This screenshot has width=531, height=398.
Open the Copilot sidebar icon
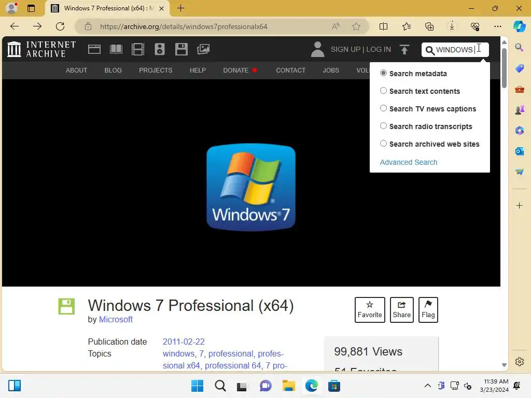coord(519,26)
